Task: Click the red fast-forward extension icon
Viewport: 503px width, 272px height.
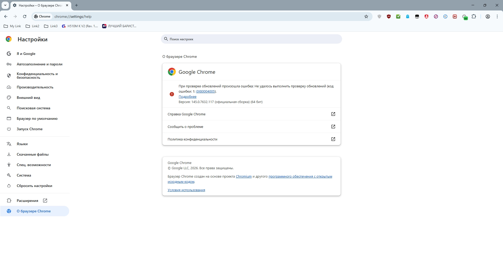Action: pyautogui.click(x=455, y=16)
